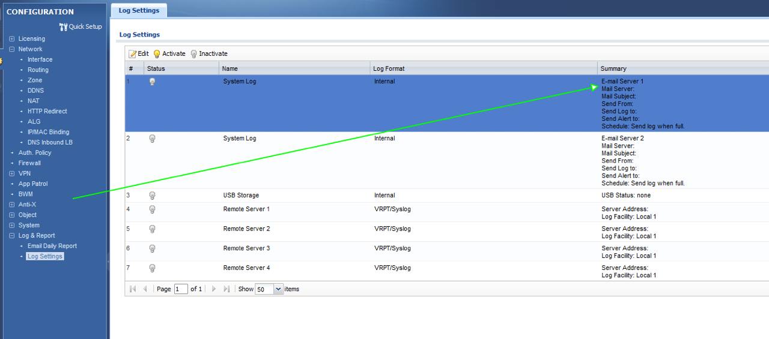769x339 pixels.
Task: Sort by the Status column header
Action: (x=181, y=68)
